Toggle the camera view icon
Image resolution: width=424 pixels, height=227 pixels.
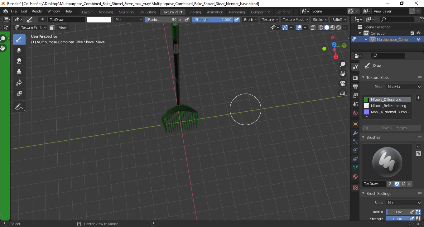pyautogui.click(x=343, y=83)
